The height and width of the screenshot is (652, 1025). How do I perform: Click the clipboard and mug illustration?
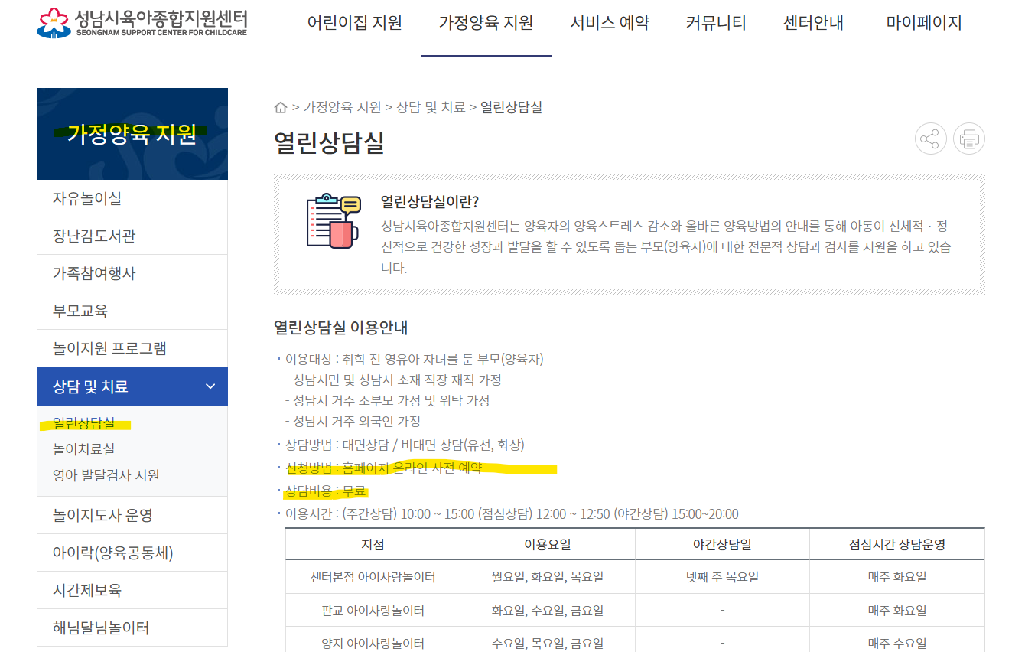333,221
